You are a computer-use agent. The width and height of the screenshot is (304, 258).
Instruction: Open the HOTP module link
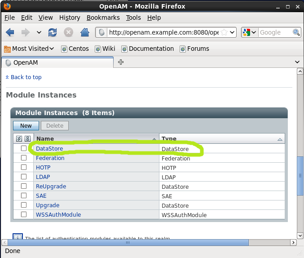coord(43,167)
